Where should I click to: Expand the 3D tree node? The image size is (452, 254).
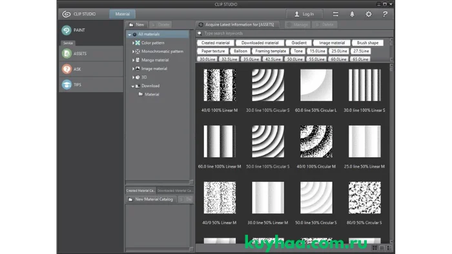133,77
